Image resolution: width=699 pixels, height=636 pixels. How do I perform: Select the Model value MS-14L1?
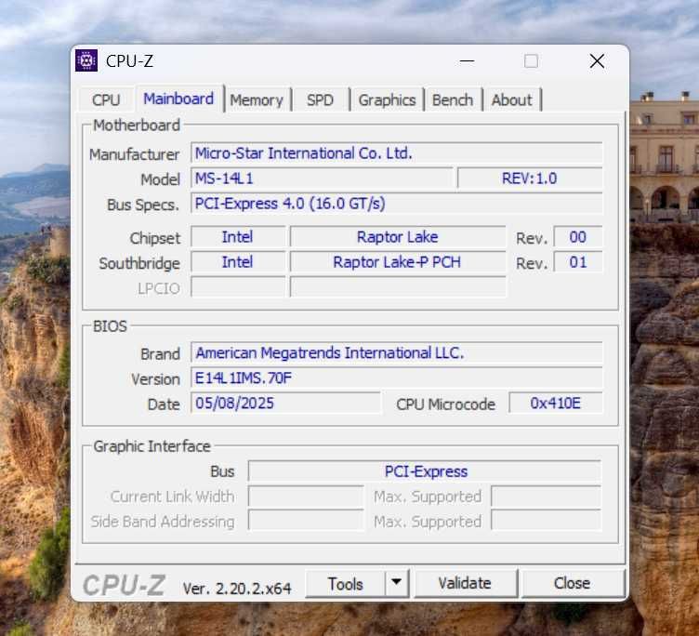322,179
